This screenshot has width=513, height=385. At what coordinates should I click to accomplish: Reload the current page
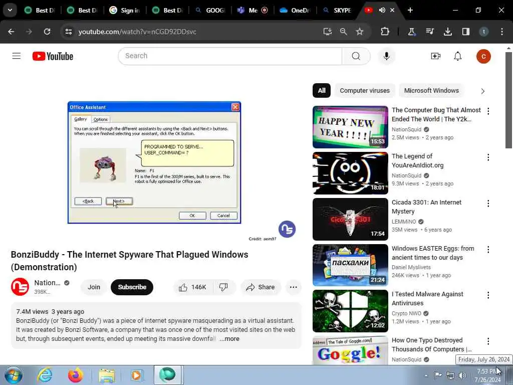click(x=47, y=32)
